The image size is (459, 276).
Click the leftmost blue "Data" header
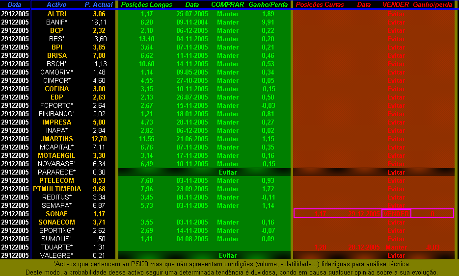pos(14,4)
